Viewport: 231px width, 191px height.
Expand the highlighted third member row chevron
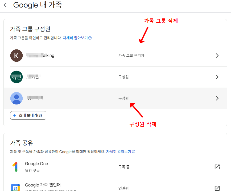(x=217, y=98)
